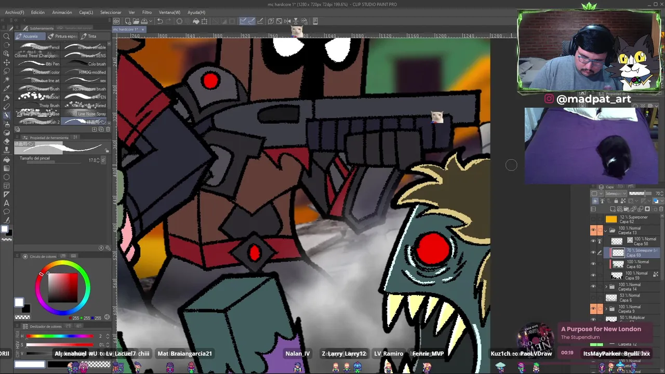Hide layer Capa 60
This screenshot has width=665, height=374.
pyautogui.click(x=593, y=264)
